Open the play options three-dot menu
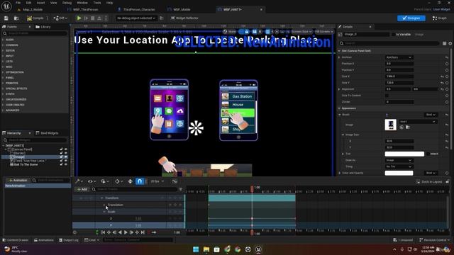The height and width of the screenshot is (255, 454). coord(106,18)
